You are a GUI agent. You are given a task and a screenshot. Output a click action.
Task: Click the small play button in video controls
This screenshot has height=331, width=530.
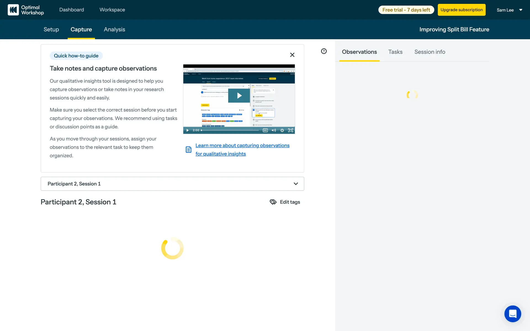click(x=187, y=130)
